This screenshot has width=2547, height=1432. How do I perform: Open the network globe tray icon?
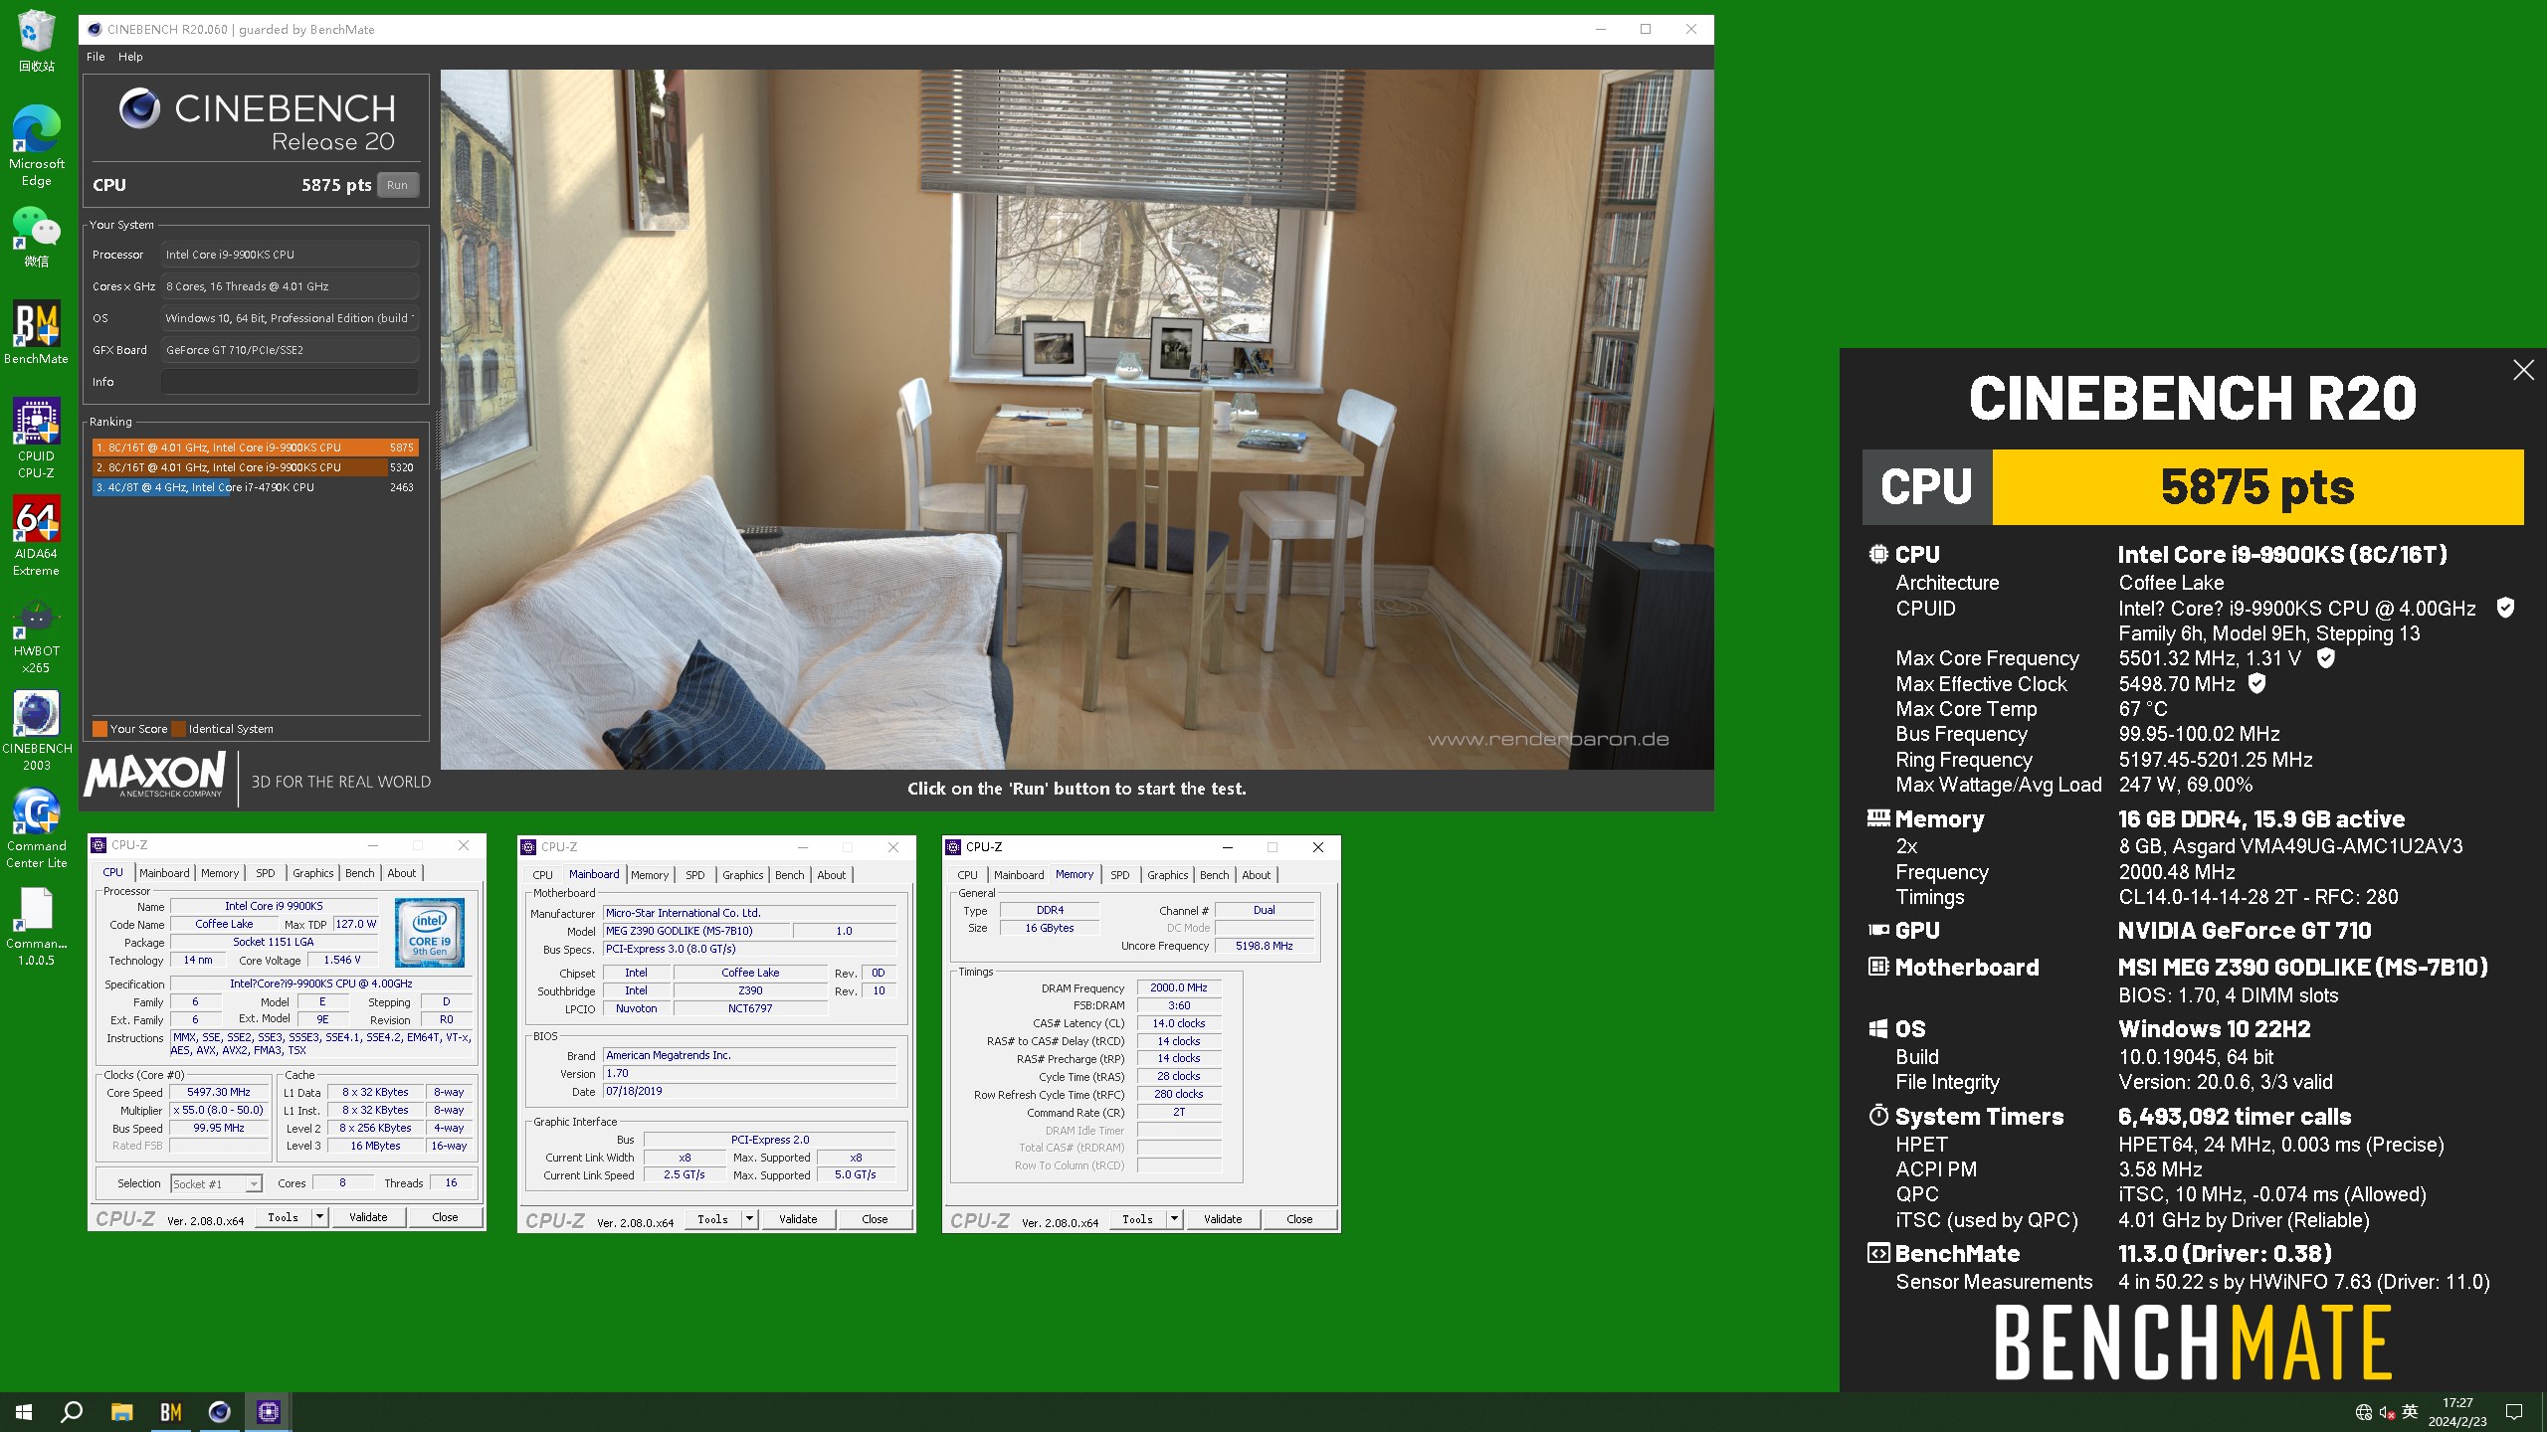pyautogui.click(x=2364, y=1412)
